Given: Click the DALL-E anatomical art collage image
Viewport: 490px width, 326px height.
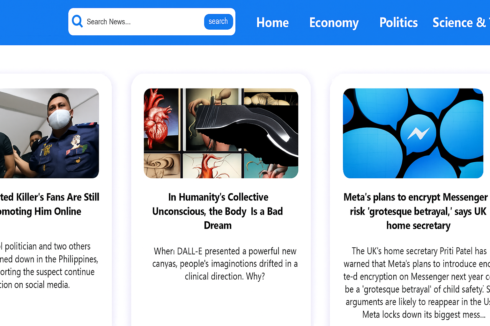Looking at the screenshot, I should [221, 133].
